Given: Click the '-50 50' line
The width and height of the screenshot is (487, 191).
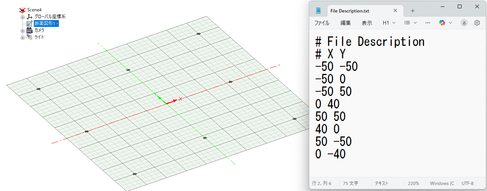Looking at the screenshot, I should (x=334, y=91).
